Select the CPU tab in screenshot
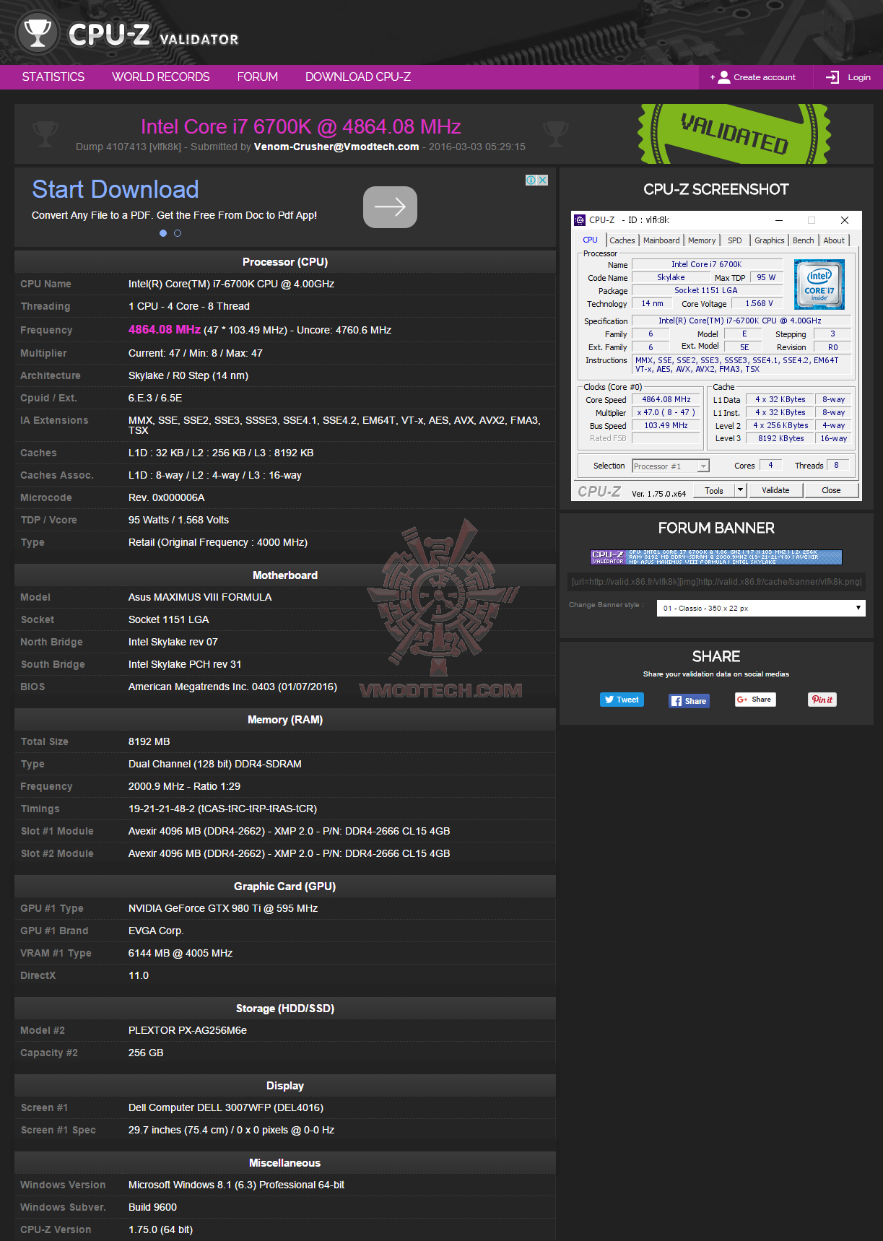 coord(591,240)
